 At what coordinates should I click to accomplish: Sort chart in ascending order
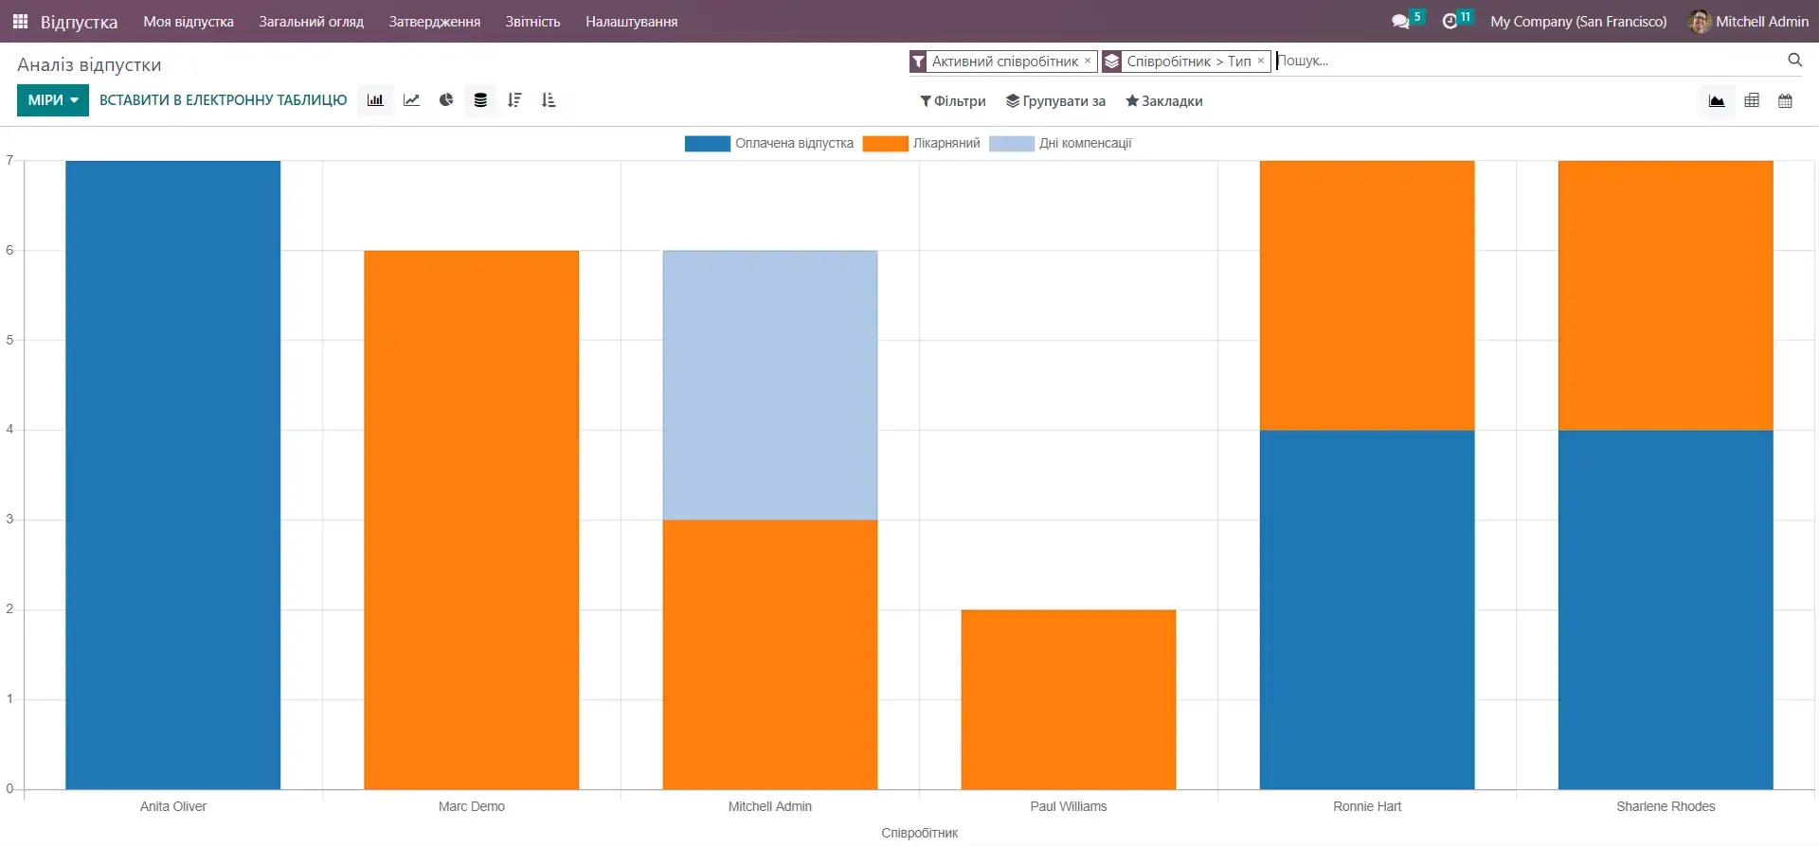(549, 100)
